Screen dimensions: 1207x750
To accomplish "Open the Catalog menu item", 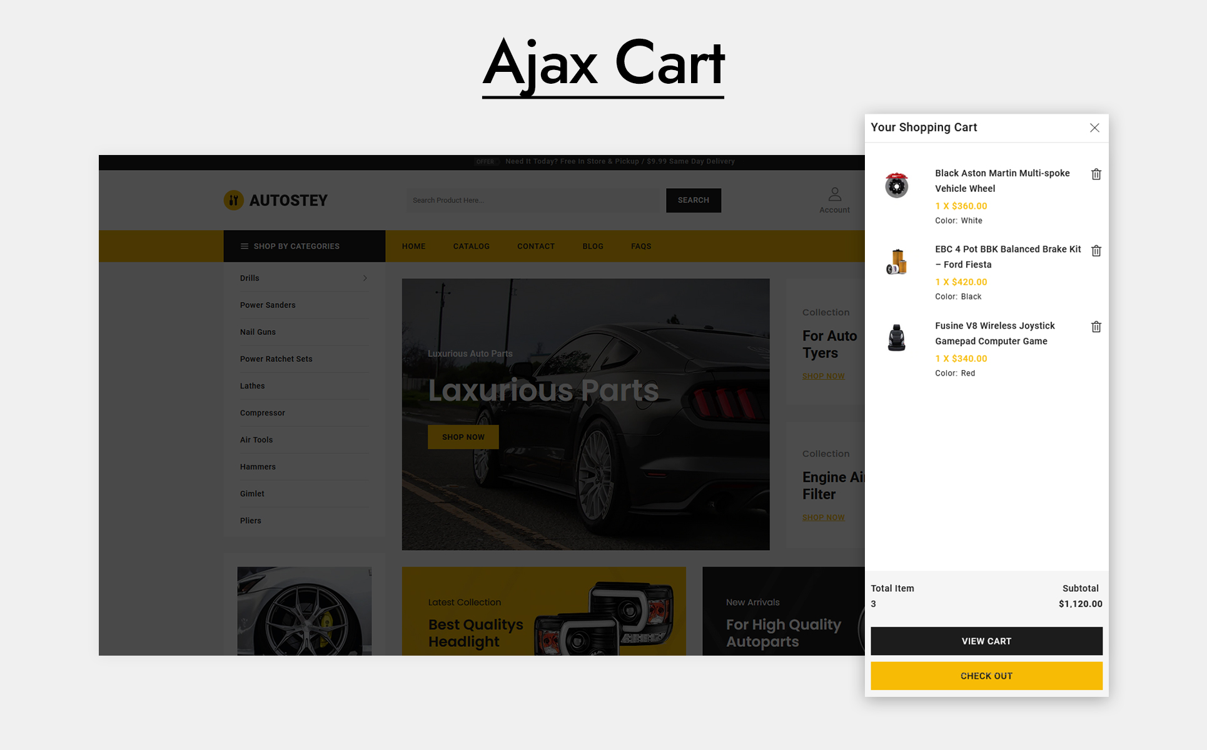I will coord(471,246).
